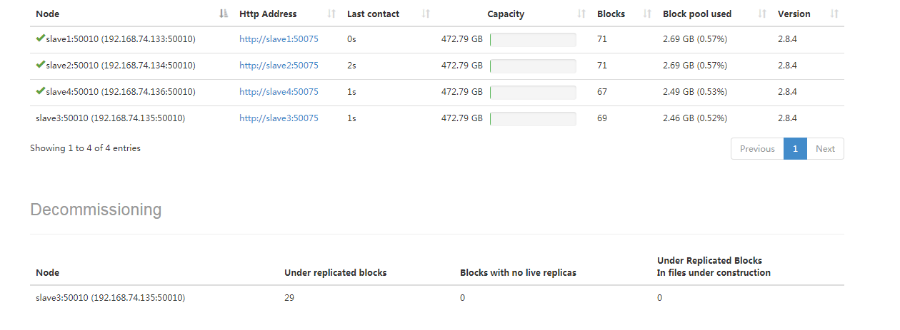The height and width of the screenshot is (330, 900).
Task: Sort by Last contact column icon
Action: click(426, 14)
